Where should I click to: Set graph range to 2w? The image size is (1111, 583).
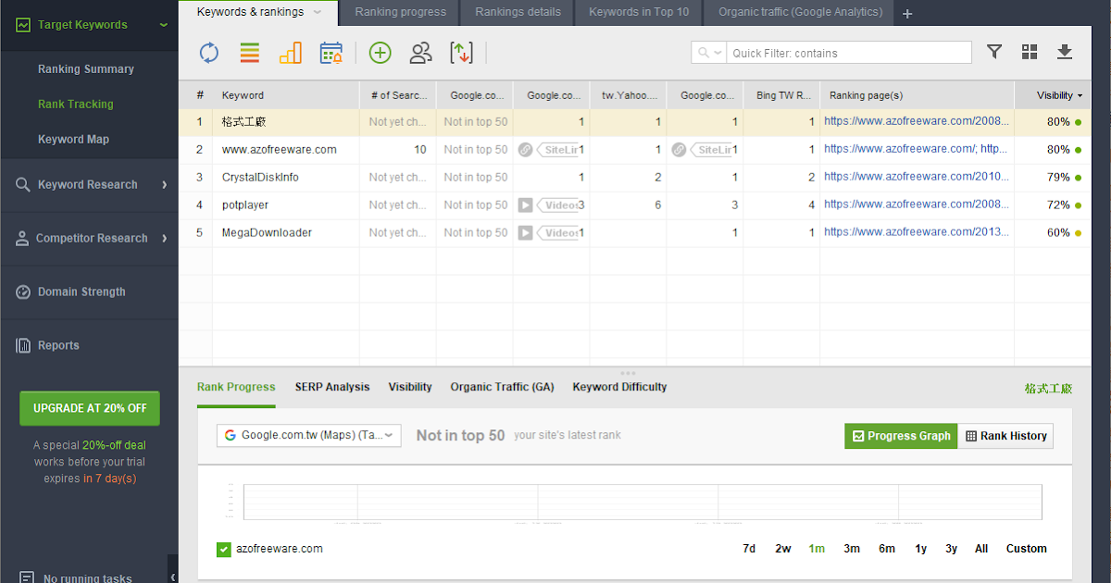pos(783,549)
